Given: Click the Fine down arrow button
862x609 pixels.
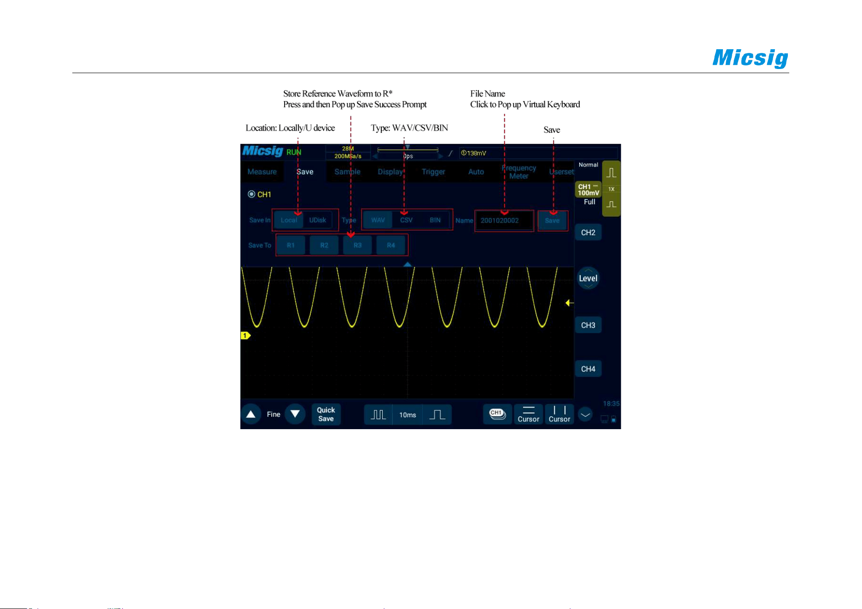Looking at the screenshot, I should [295, 414].
